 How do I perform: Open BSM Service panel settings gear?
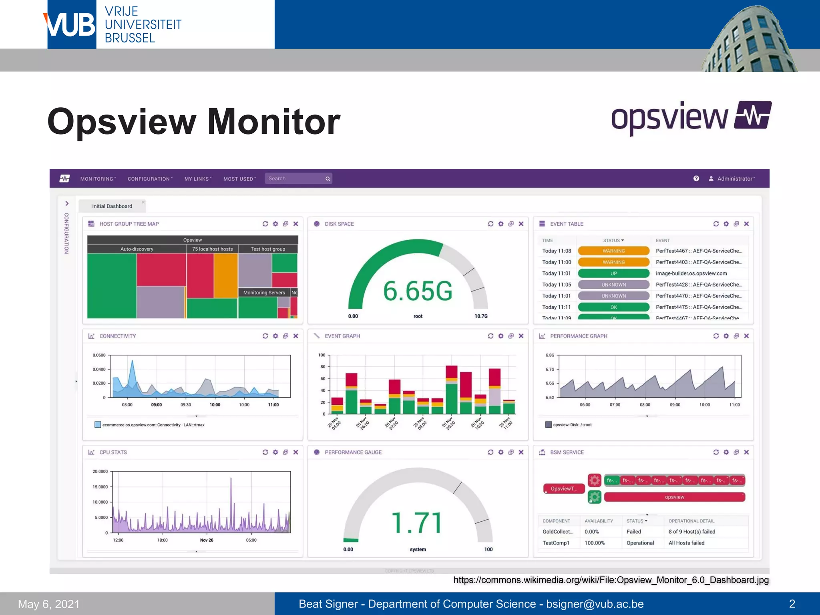tap(726, 452)
